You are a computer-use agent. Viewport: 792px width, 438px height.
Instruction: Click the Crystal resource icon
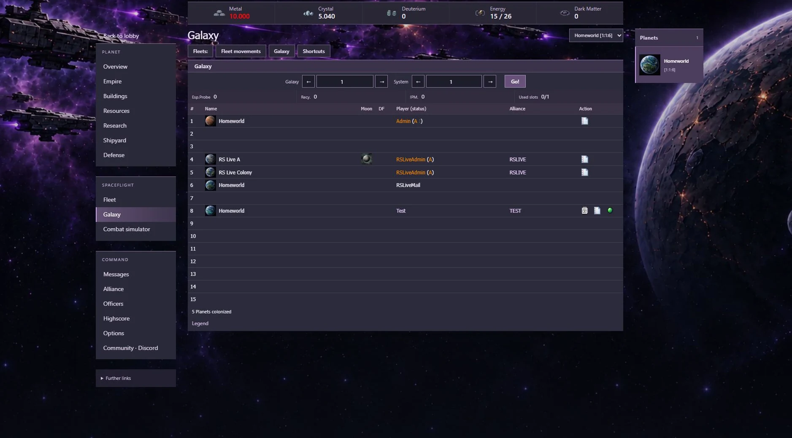click(x=308, y=13)
